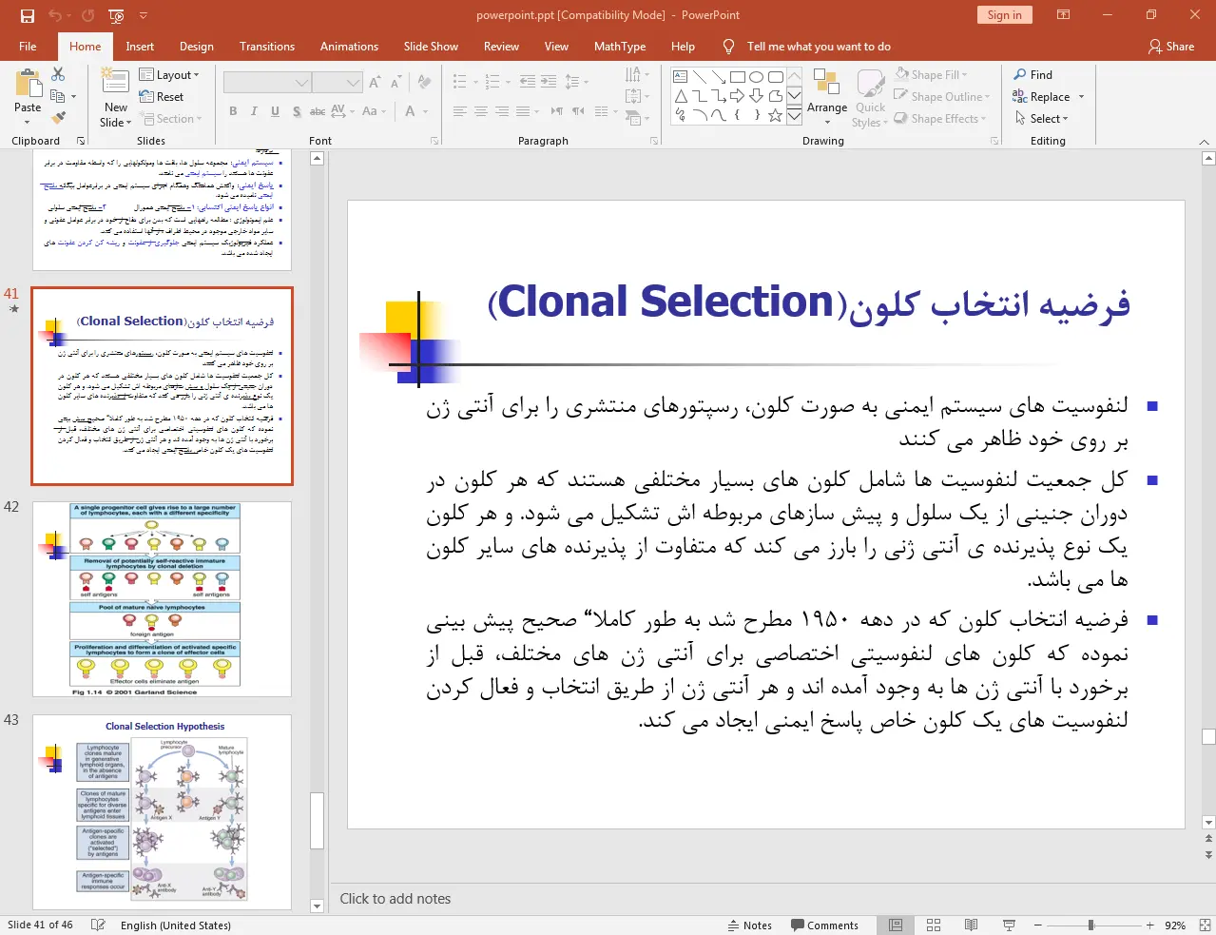Open the Section dropdown

[x=172, y=119]
